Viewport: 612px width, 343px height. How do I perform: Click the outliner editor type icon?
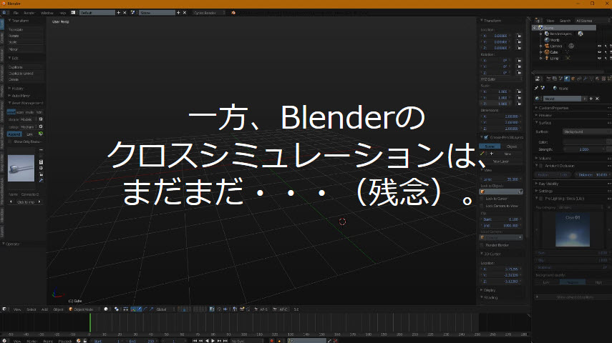[x=538, y=21]
